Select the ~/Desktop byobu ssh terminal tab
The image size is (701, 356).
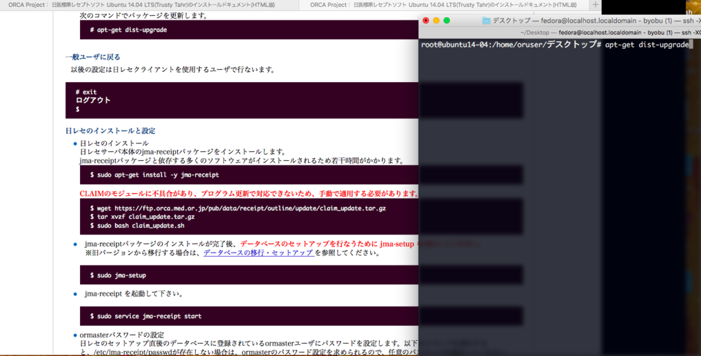(610, 33)
